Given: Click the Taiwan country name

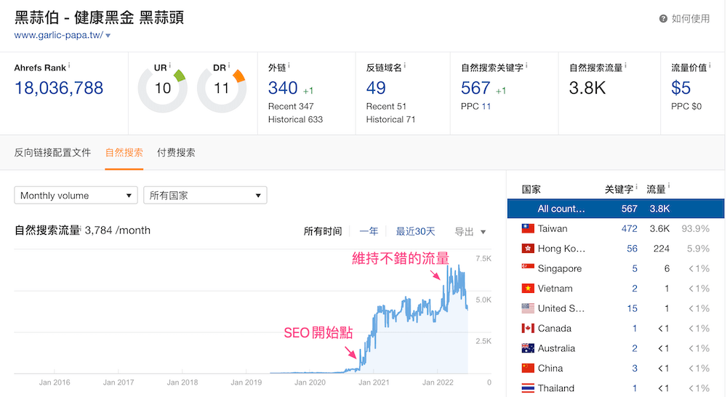Looking at the screenshot, I should (553, 228).
